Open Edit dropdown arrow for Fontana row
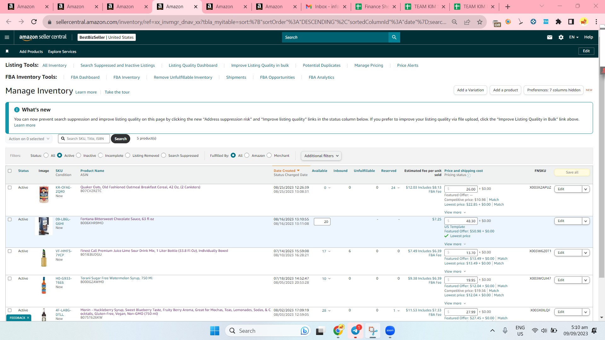 tap(586, 221)
